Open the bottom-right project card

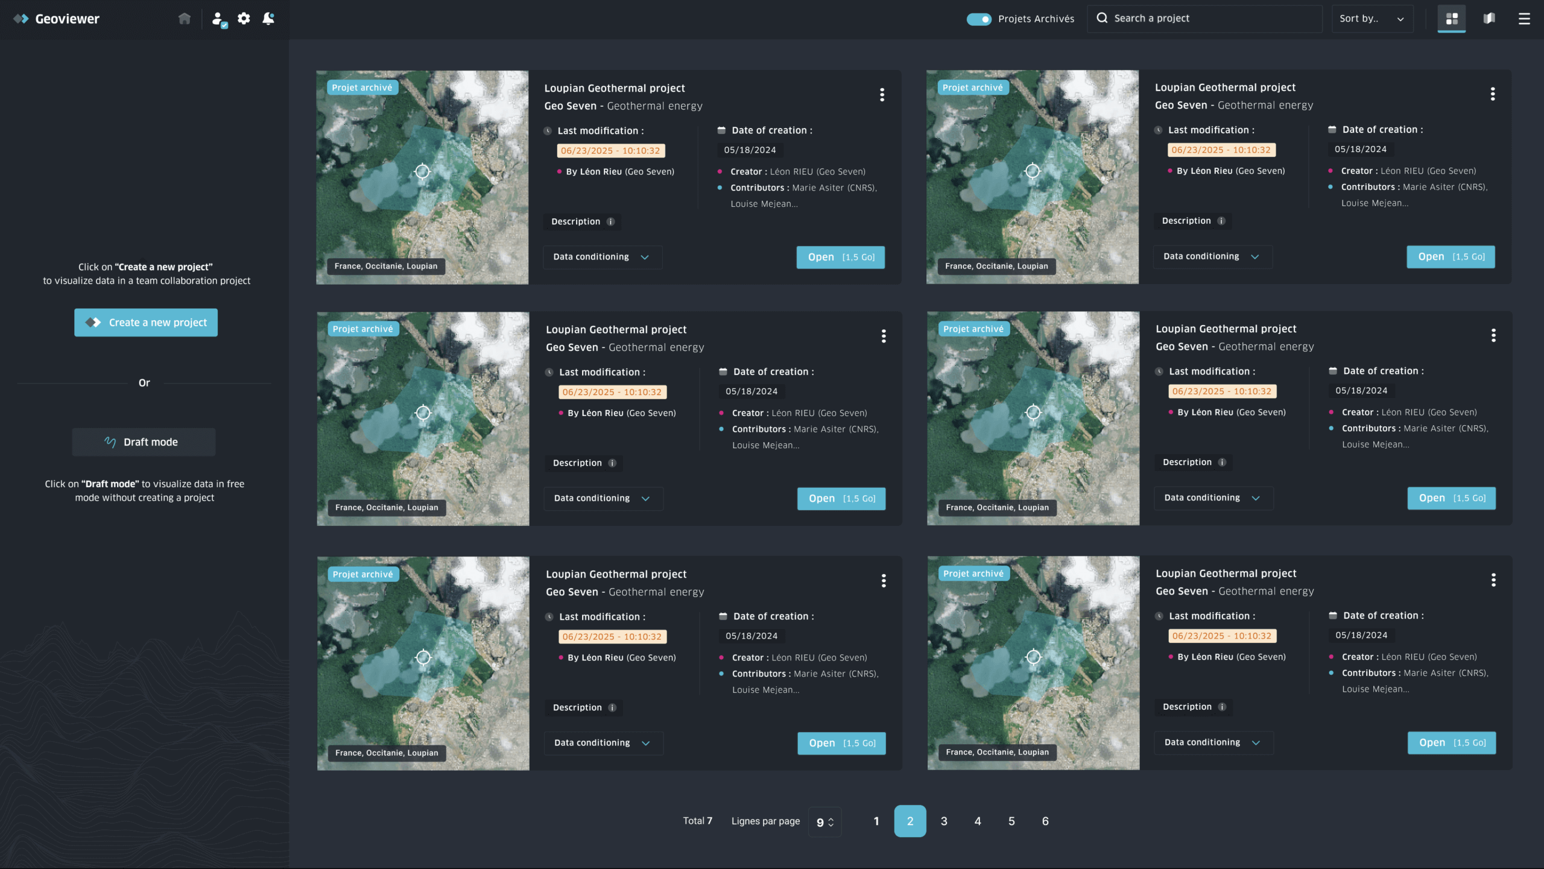point(1451,743)
